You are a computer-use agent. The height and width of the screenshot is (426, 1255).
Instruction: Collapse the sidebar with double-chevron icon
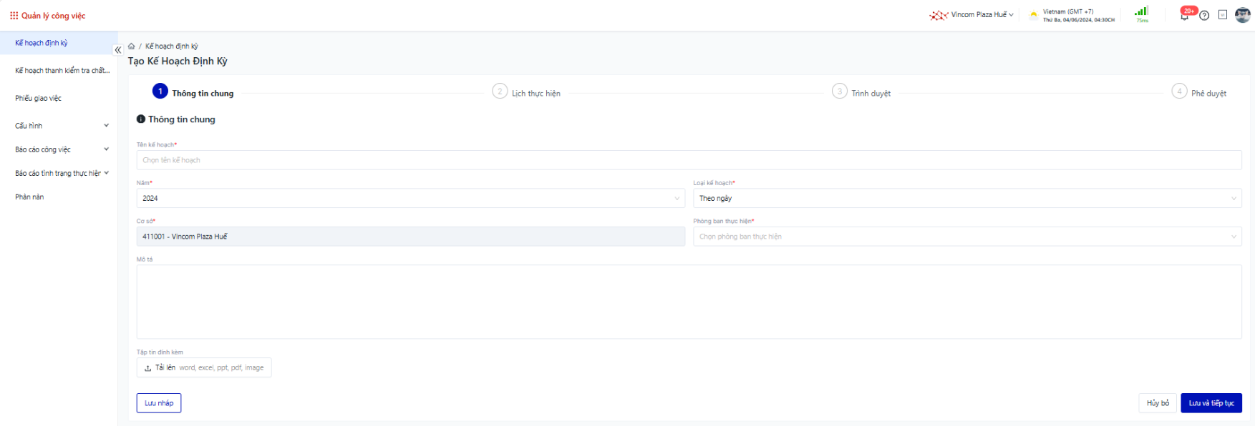[118, 50]
